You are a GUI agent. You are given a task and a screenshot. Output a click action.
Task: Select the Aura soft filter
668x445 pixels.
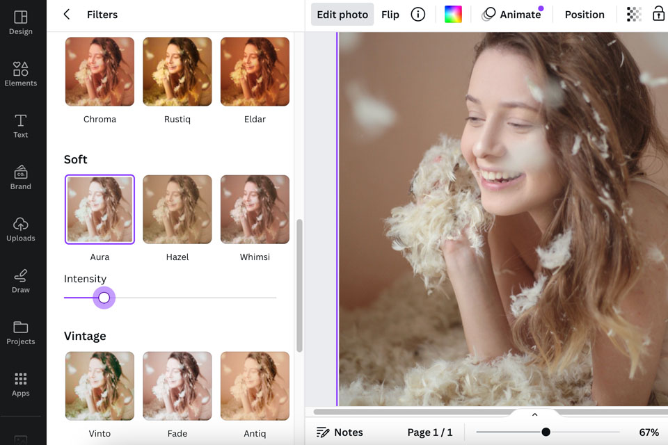point(100,209)
